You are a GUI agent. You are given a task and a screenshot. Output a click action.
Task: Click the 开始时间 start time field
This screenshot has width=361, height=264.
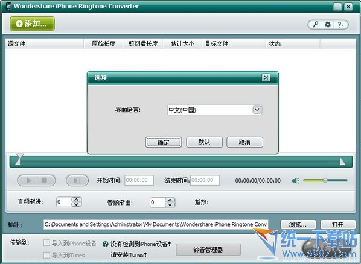tap(139, 180)
